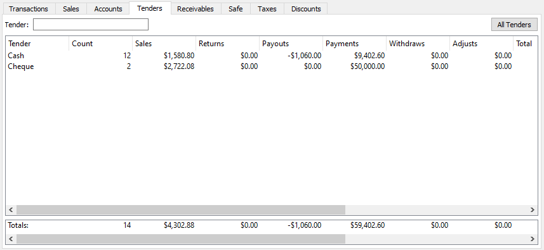The image size is (544, 250).
Task: Click Cash sales $1,580.80
Action: coord(179,56)
